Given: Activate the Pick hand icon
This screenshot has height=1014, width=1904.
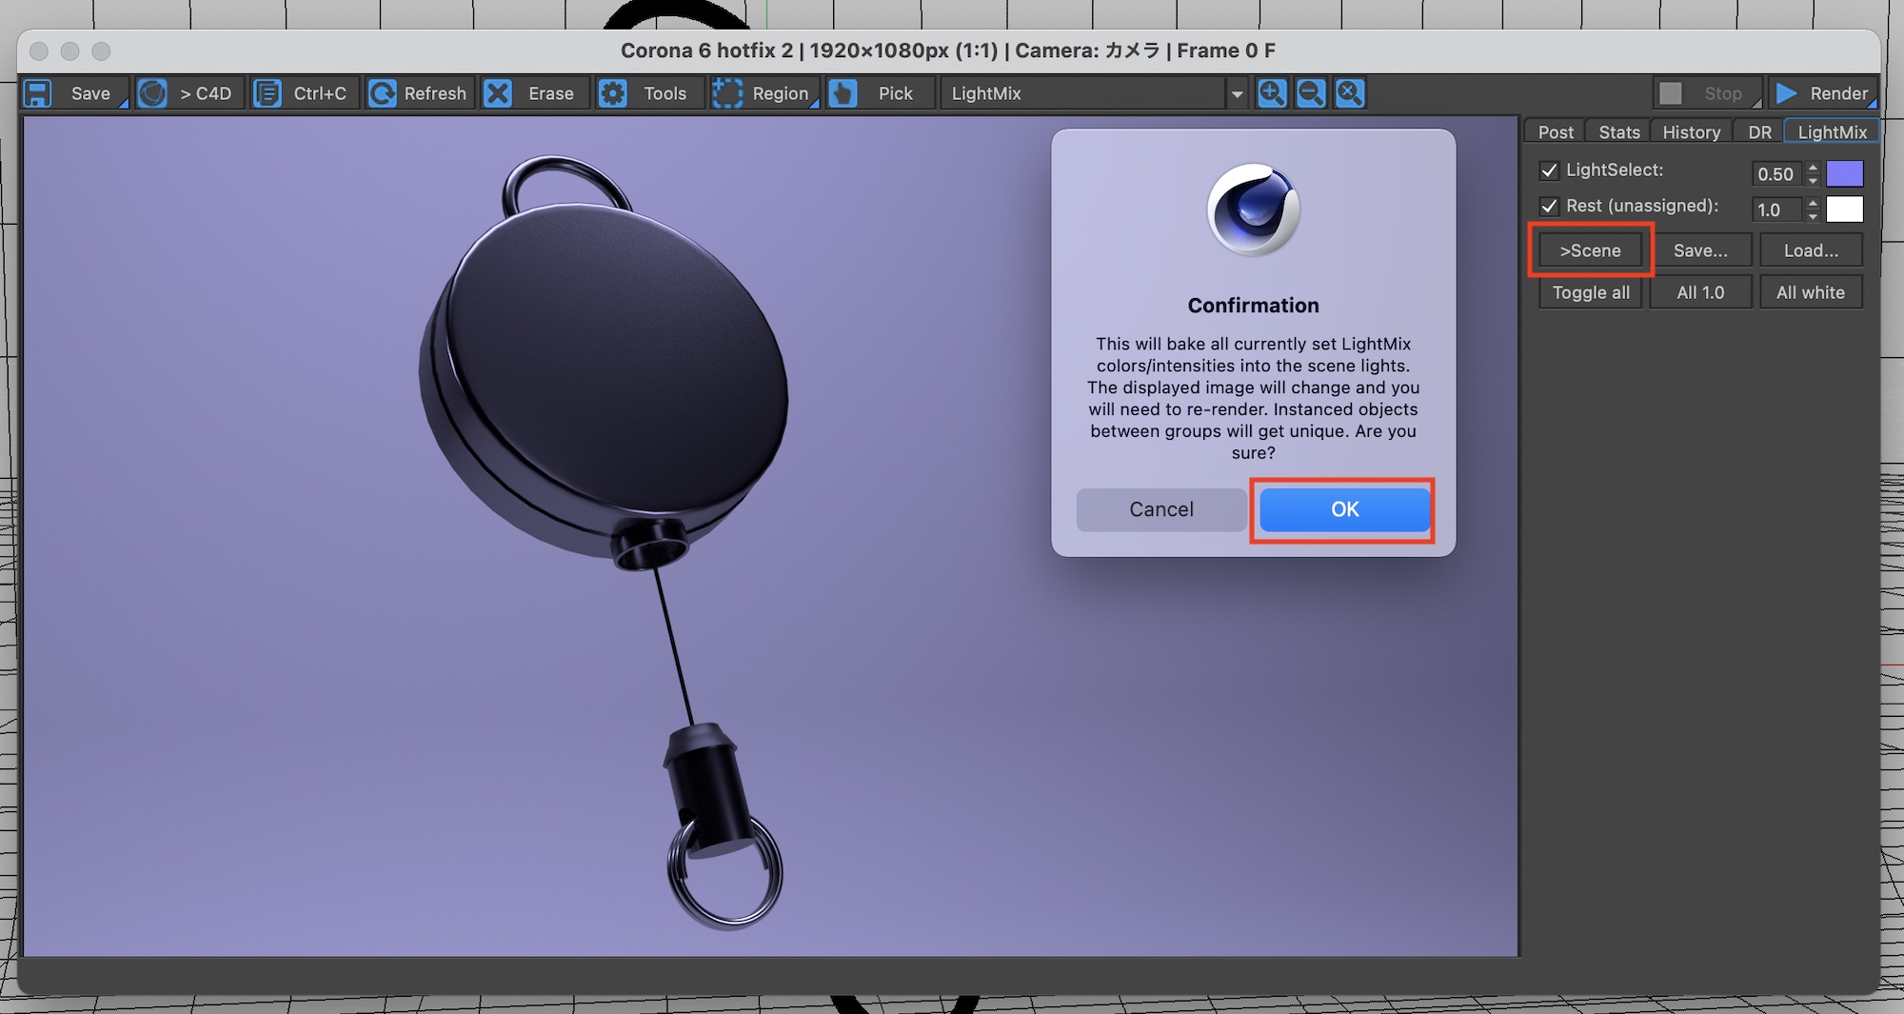Looking at the screenshot, I should click(843, 93).
